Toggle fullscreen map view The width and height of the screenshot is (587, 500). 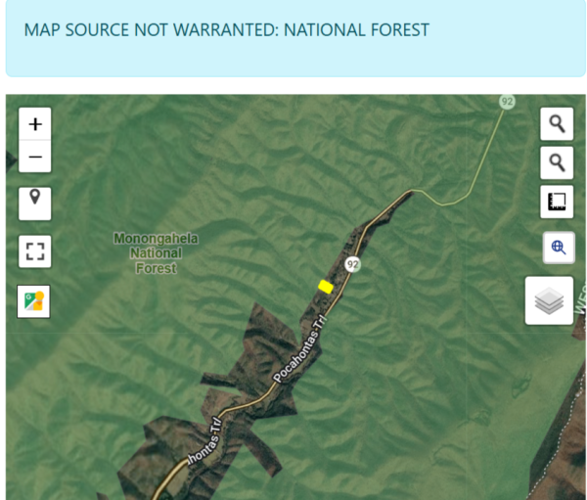(35, 251)
